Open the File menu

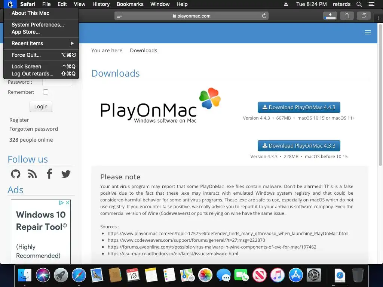tap(46, 4)
